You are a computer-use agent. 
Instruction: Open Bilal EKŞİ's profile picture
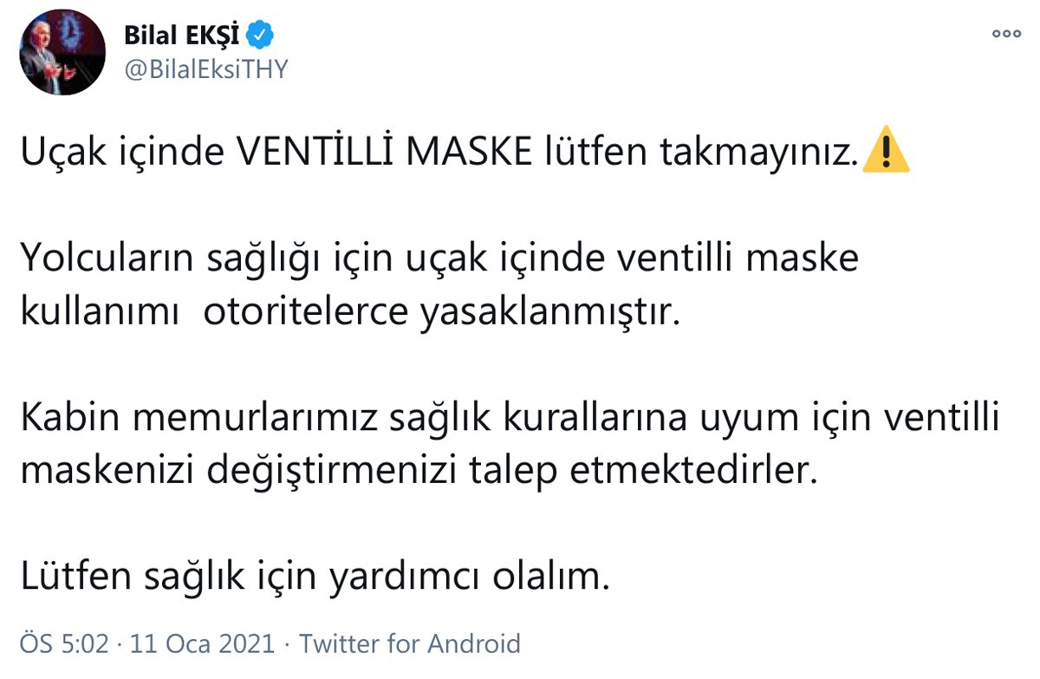(x=62, y=54)
